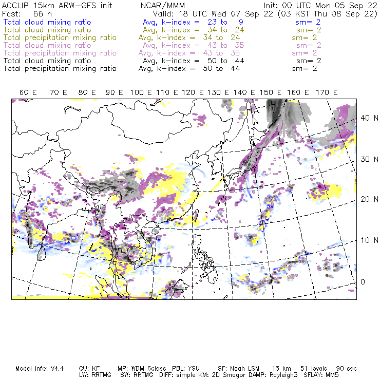Viewport: 380px width, 380px height.
Task: Click the 'Fcst: 66 h' label
Action: 27,13
